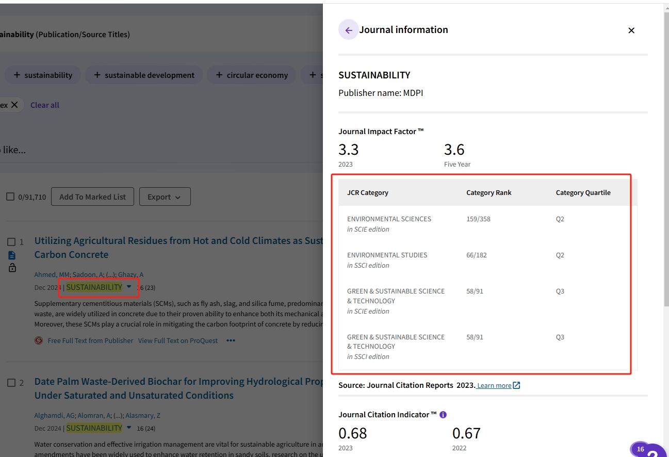Click the references count (23) in result 1
The image size is (669, 457).
(150, 287)
